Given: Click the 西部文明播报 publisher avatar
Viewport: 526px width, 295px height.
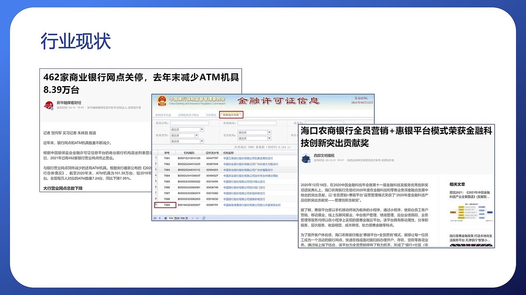Looking at the screenshot, I should click(305, 158).
